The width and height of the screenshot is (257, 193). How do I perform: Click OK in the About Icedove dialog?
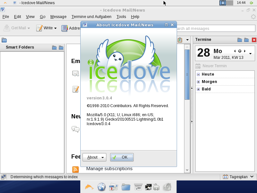click(122, 157)
